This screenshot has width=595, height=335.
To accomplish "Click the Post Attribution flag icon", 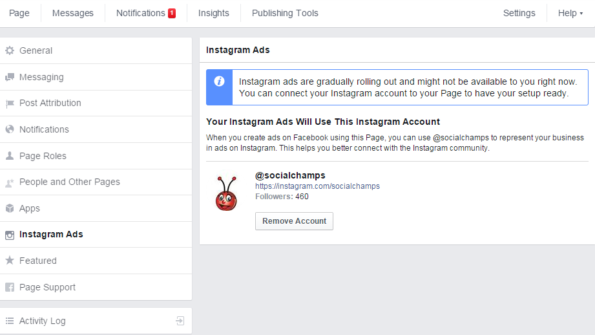I will click(x=10, y=103).
